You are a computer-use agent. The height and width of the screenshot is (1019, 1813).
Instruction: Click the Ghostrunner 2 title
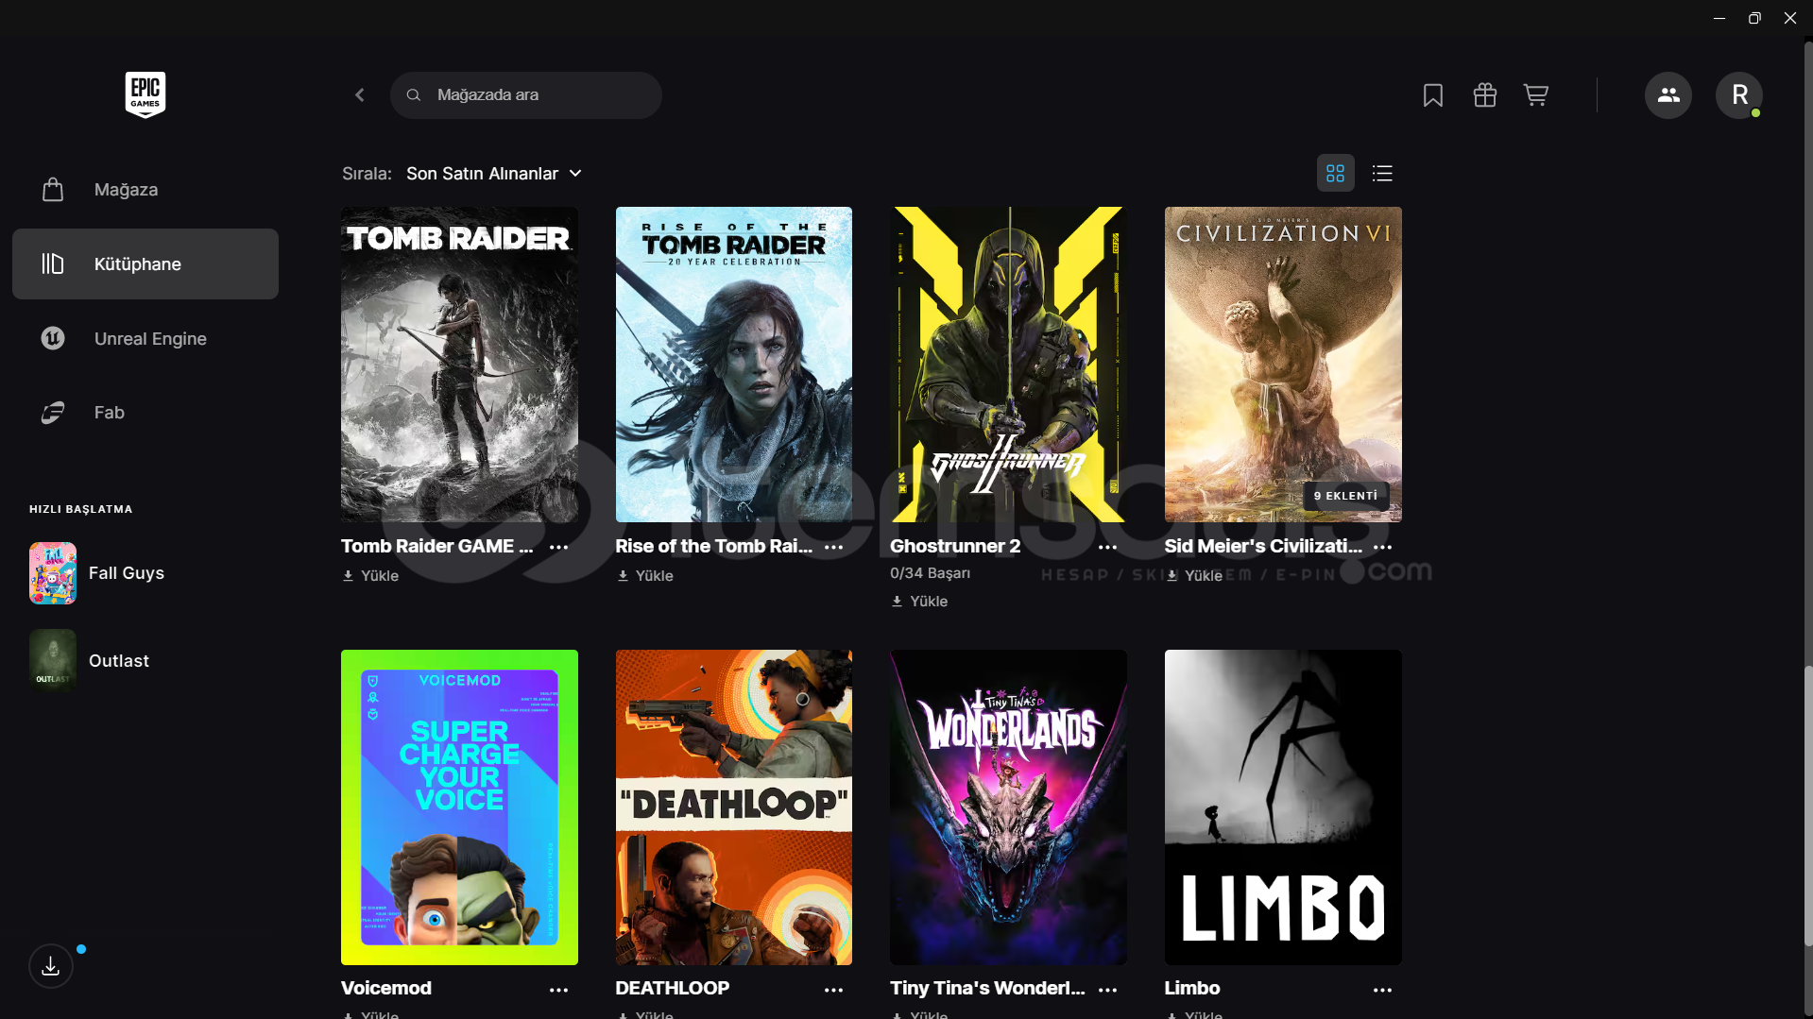[x=955, y=547]
